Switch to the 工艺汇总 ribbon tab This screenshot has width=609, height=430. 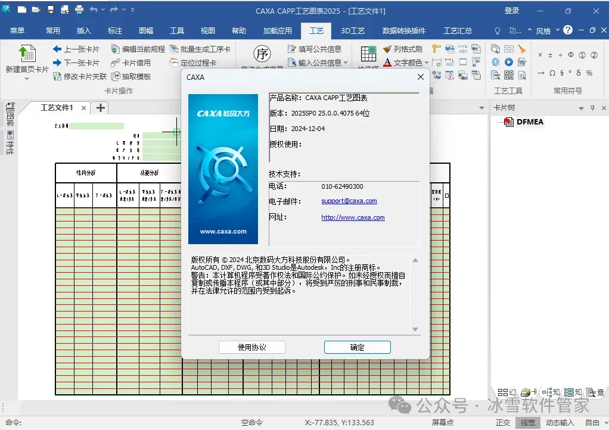[458, 30]
